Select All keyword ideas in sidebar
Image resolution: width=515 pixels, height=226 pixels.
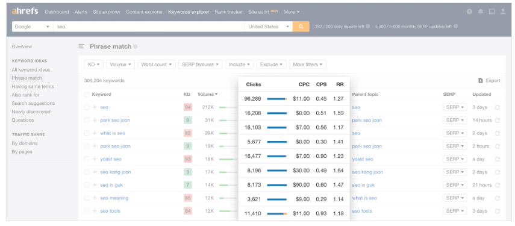(31, 70)
